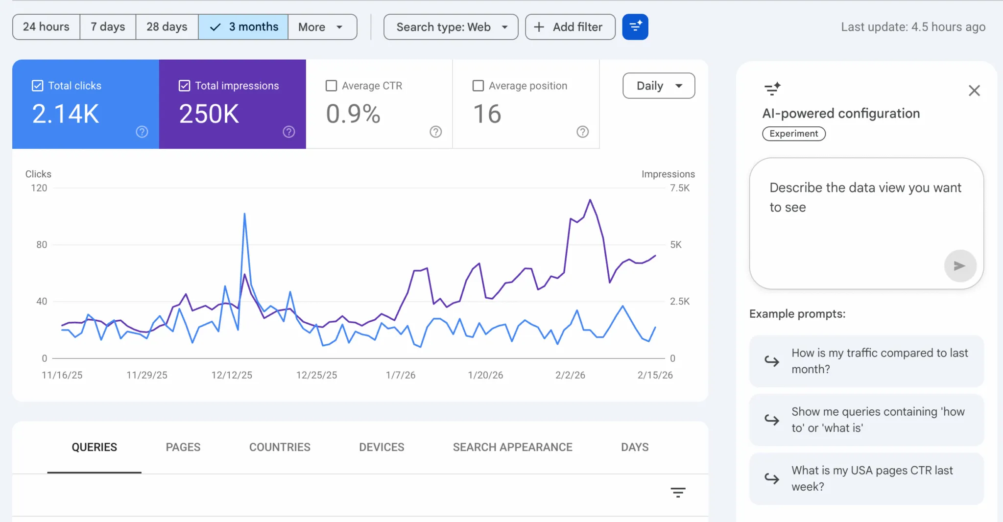1003x522 pixels.
Task: Enable the Average position checkbox
Action: coord(478,85)
